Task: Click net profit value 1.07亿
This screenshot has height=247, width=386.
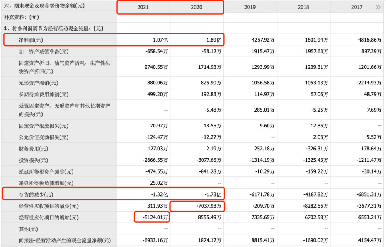Action: pos(160,40)
